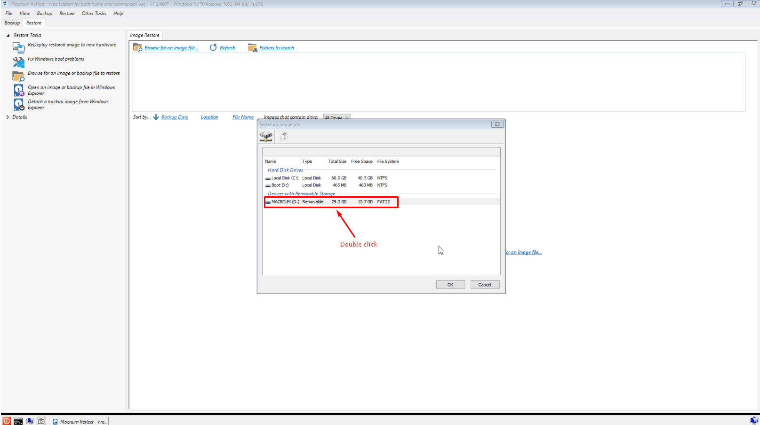Click the Boot (X:) drive icon
Screen dimensions: 760x425
point(268,185)
